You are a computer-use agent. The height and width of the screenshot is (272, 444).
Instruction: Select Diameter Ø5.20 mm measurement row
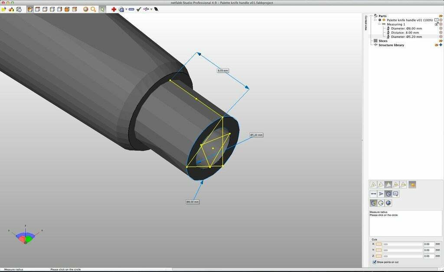click(406, 37)
